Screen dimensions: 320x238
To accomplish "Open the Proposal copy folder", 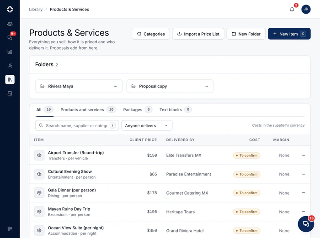I will coord(170,86).
